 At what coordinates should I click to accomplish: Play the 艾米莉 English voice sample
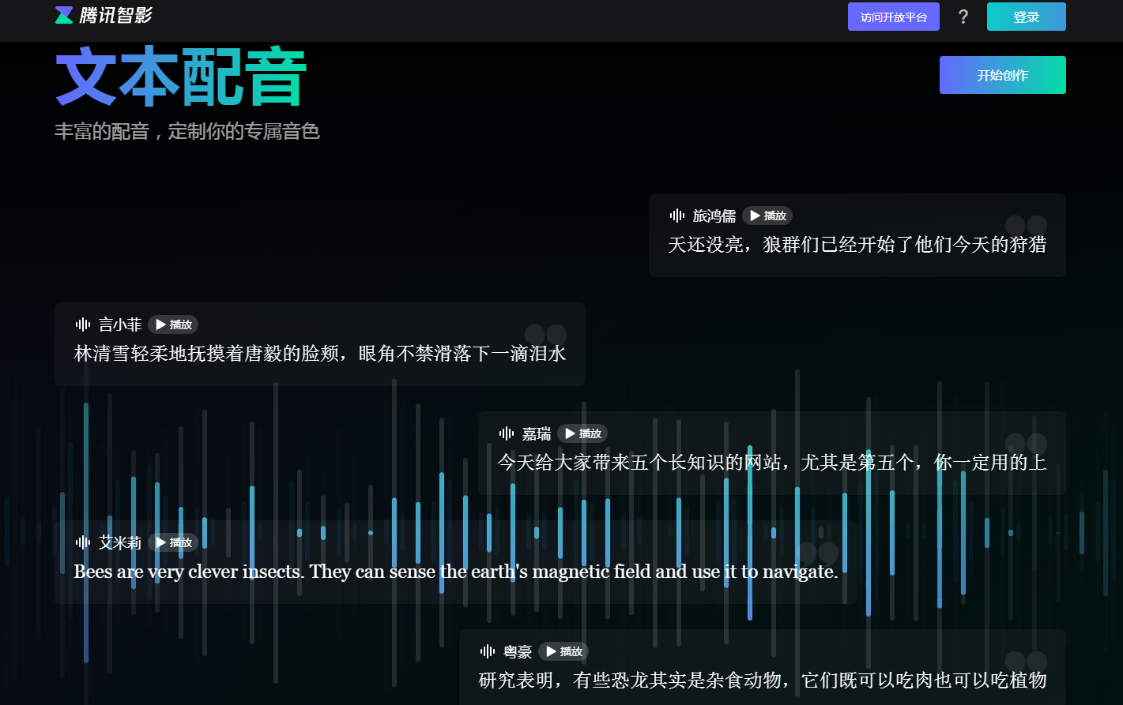[172, 542]
